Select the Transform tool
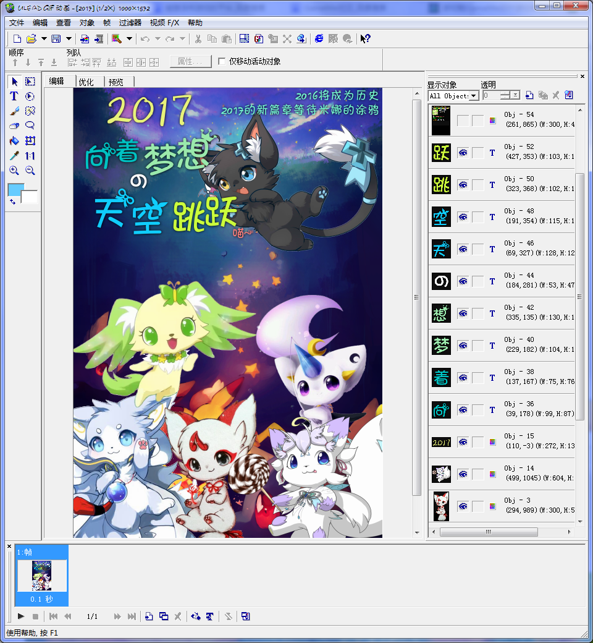This screenshot has width=593, height=643. click(x=30, y=141)
